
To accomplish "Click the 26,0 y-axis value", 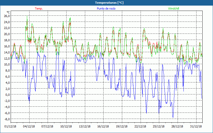I will coord(7,16).
